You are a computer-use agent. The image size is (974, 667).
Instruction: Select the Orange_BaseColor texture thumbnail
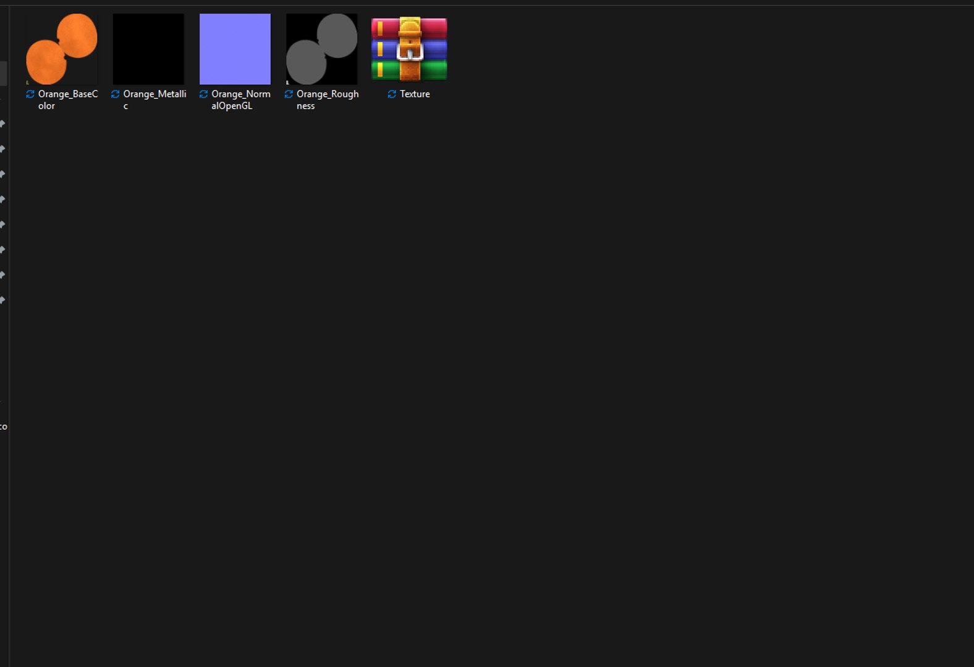click(x=62, y=49)
